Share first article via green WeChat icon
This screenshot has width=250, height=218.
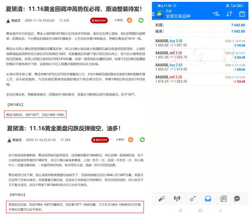pos(141,20)
